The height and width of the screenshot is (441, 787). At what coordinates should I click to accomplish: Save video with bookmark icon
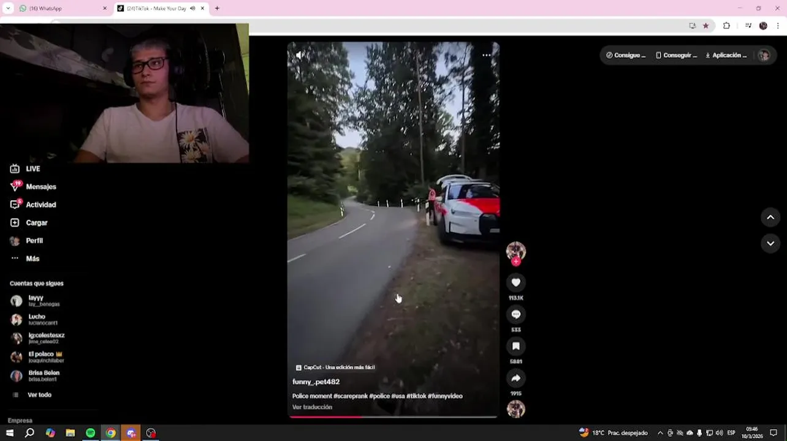tap(516, 346)
